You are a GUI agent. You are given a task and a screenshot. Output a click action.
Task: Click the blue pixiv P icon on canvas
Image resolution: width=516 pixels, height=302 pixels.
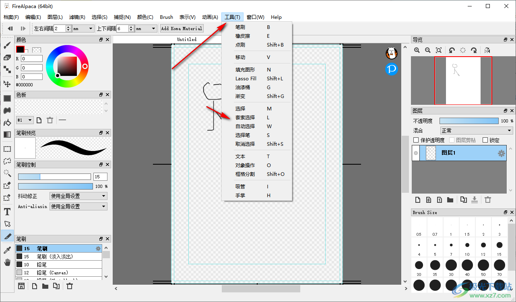click(392, 69)
